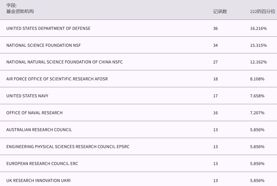Click the UNITED STATES NAVY funding agency

(27, 96)
